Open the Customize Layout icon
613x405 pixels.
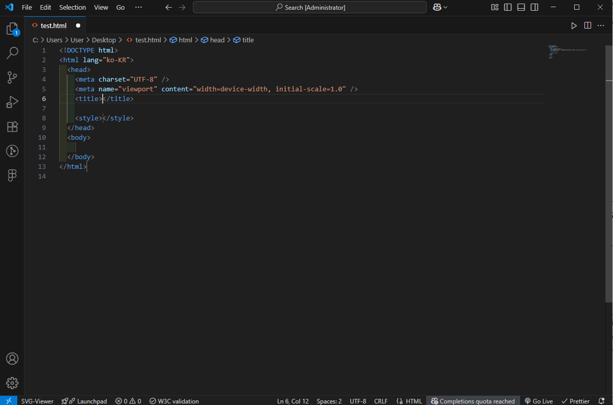coord(495,7)
